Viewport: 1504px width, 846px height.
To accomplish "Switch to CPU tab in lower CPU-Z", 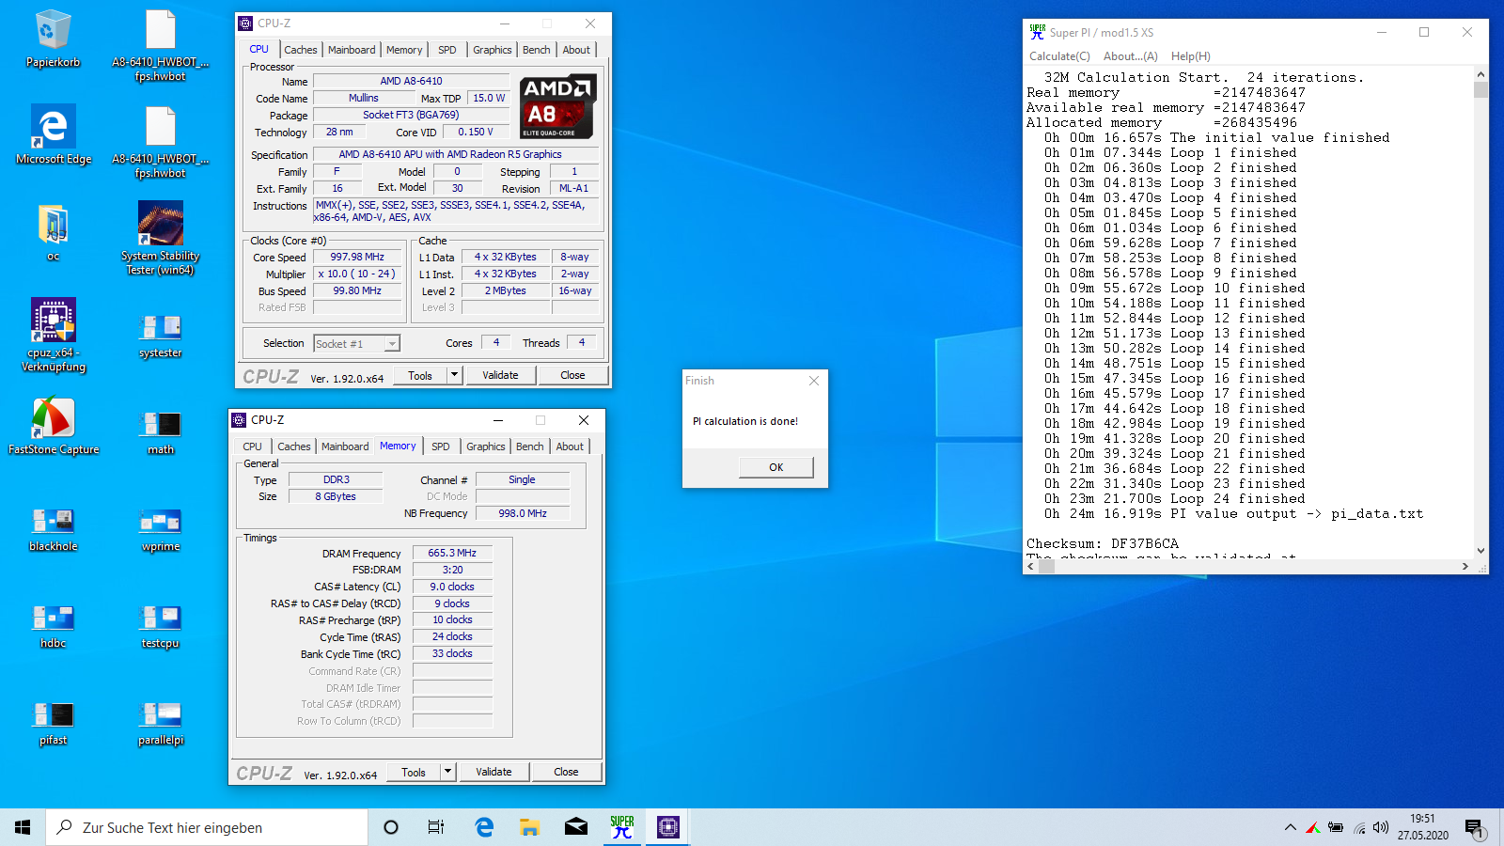I will point(252,446).
